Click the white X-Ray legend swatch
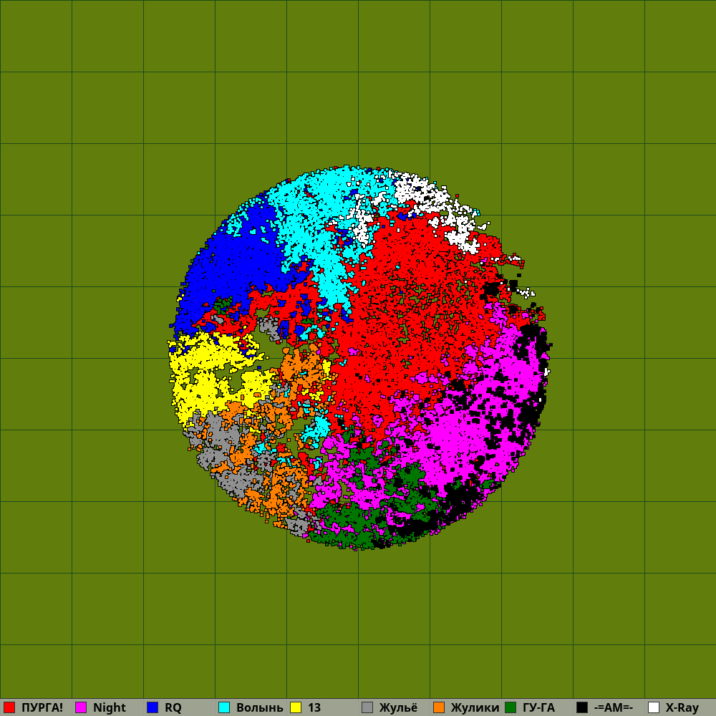The image size is (716, 716). tap(654, 707)
